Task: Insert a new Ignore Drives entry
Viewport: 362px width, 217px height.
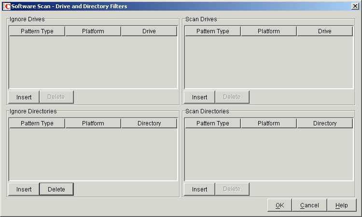Action: pos(24,97)
